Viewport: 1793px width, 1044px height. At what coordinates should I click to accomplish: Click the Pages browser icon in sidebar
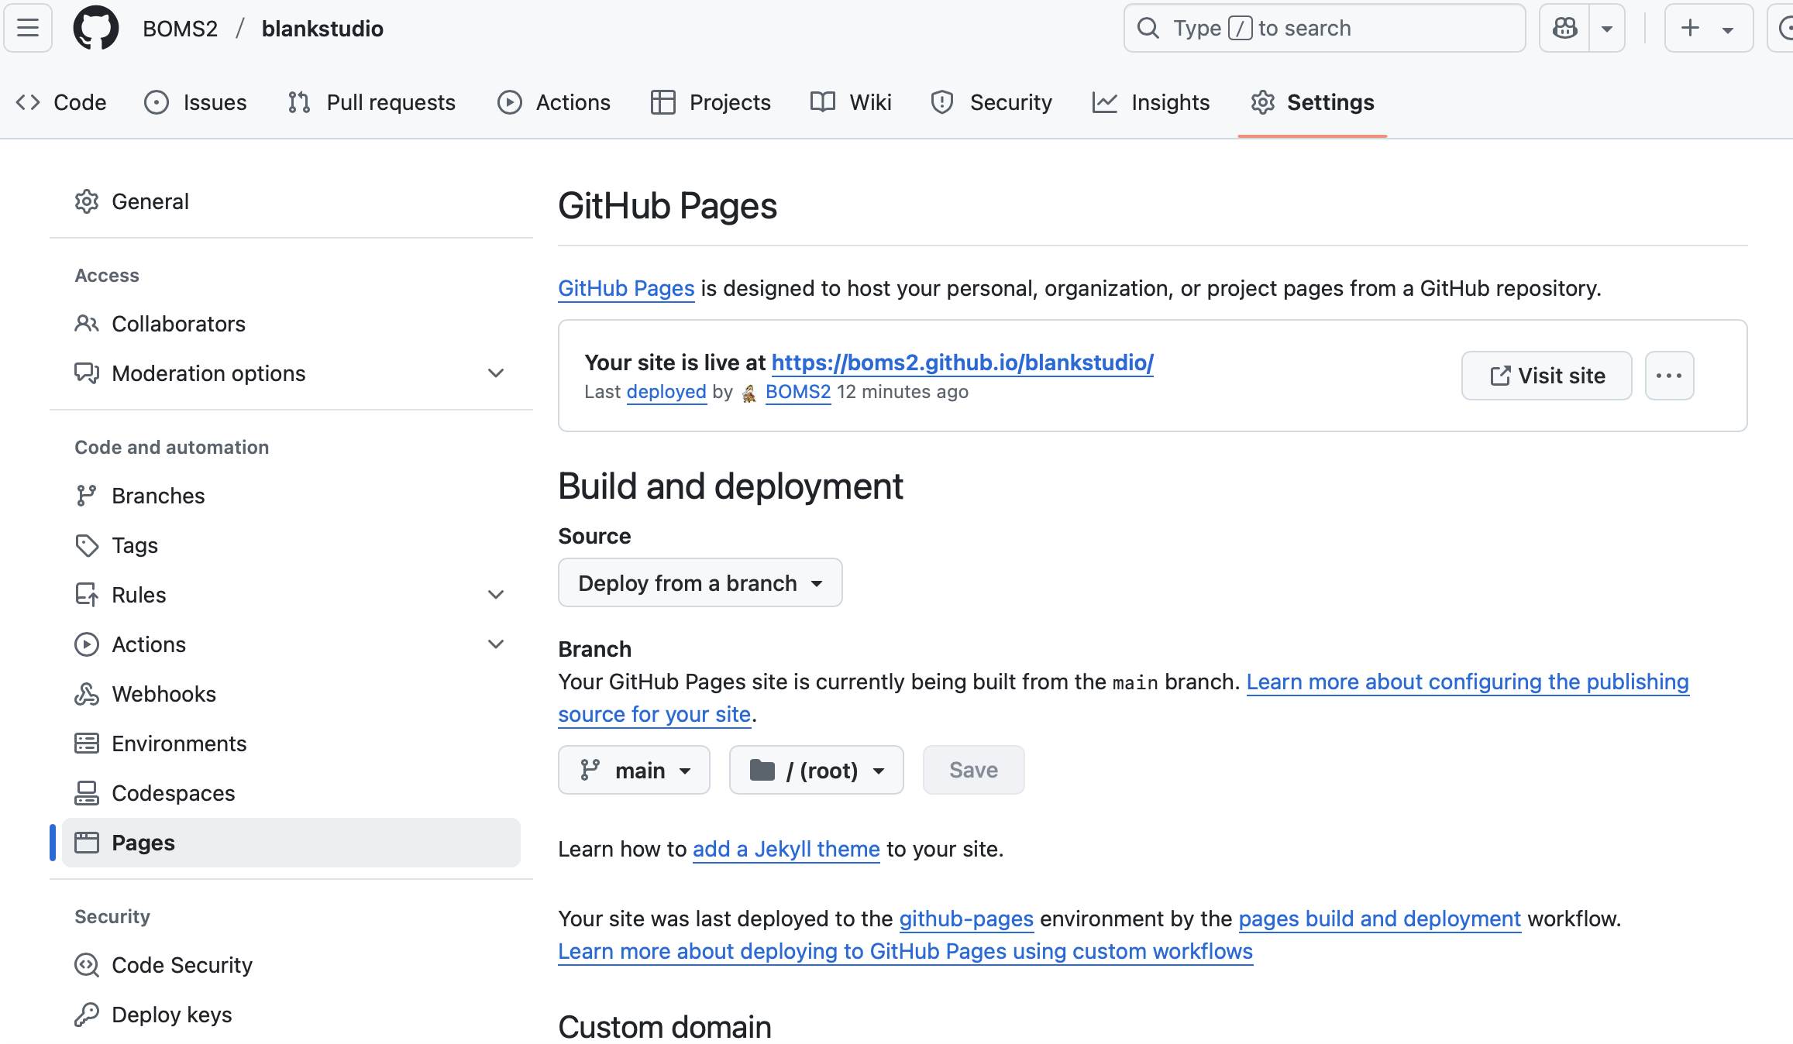coord(87,843)
